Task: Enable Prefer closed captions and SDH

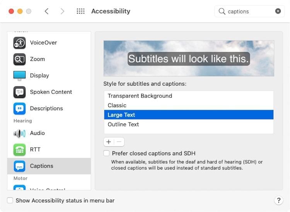Action: pos(107,153)
